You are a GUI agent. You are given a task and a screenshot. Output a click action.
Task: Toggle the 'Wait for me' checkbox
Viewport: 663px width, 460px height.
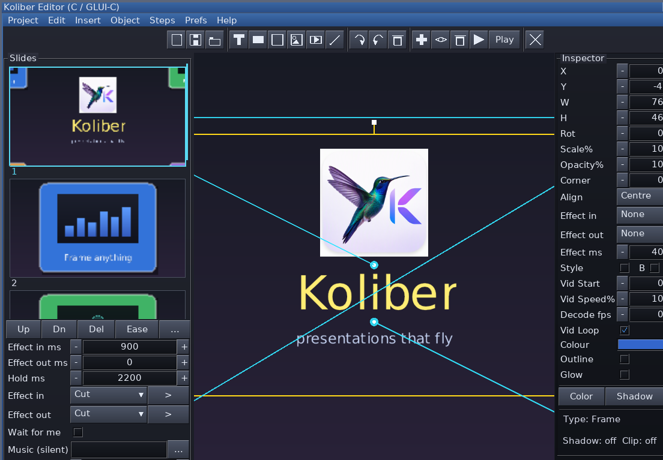click(x=78, y=432)
